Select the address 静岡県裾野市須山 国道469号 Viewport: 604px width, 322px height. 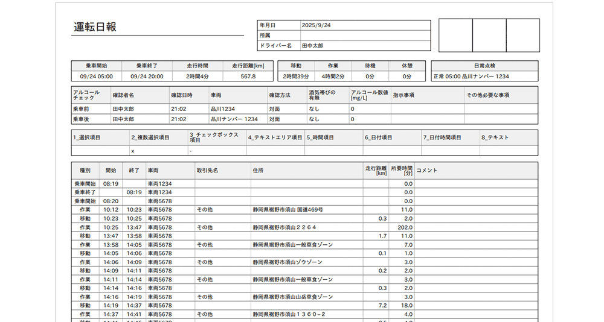(288, 210)
